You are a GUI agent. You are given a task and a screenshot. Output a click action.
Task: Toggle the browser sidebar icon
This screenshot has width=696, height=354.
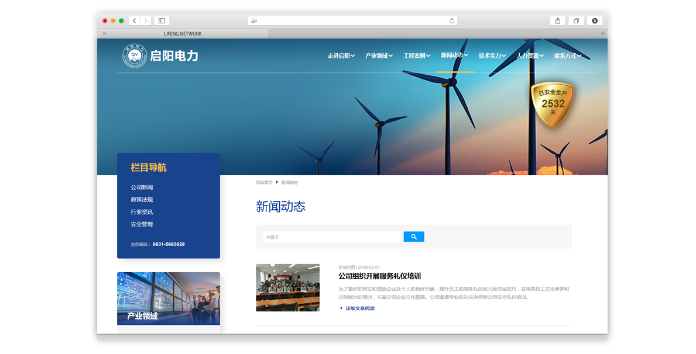(x=162, y=21)
